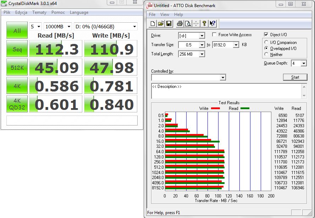Select the Overlapped I/O radio button
The height and width of the screenshot is (218, 315).
[266, 48]
